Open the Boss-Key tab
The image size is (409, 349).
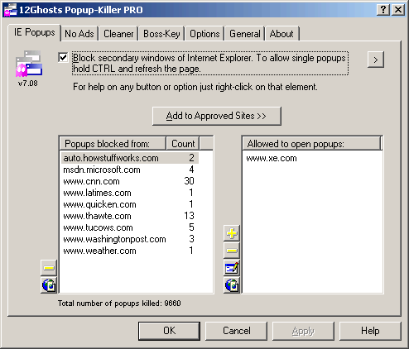[x=161, y=34]
